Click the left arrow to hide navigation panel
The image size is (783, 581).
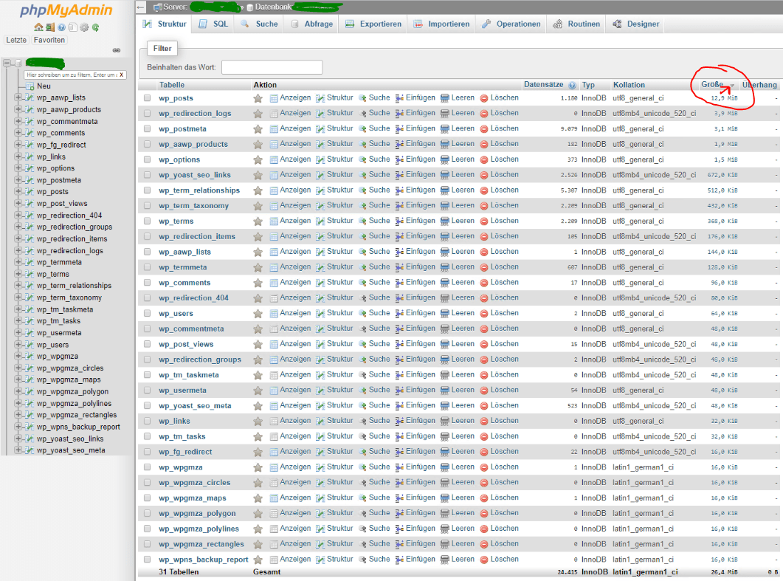[x=139, y=7]
